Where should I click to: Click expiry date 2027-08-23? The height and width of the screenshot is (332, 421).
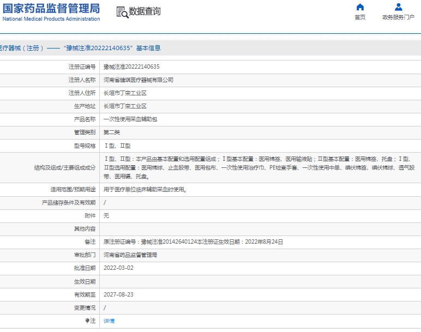pos(118,295)
